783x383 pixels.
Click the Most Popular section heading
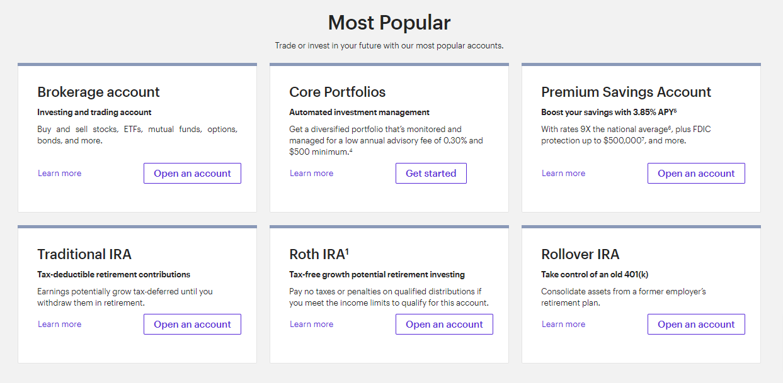(389, 23)
